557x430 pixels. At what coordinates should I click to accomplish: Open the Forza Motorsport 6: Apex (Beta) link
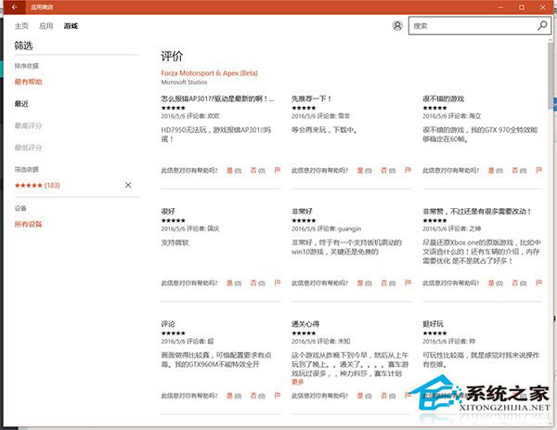point(209,73)
